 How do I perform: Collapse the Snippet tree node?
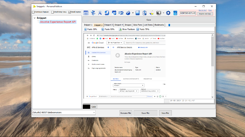pyautogui.click(x=35, y=18)
